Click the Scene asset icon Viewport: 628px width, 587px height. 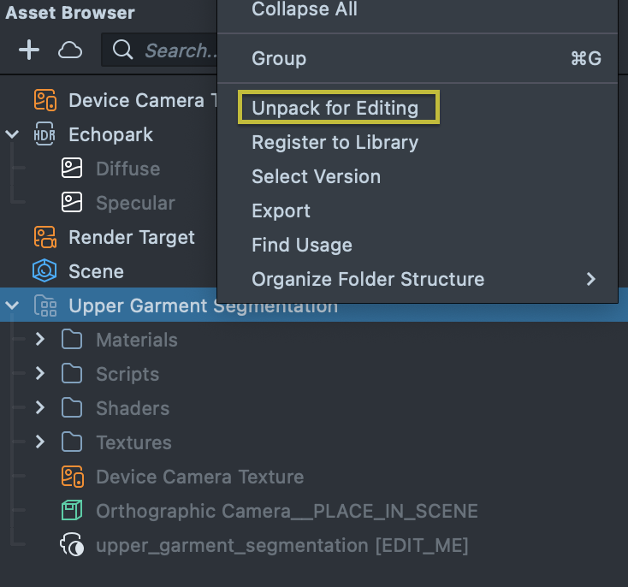(44, 271)
